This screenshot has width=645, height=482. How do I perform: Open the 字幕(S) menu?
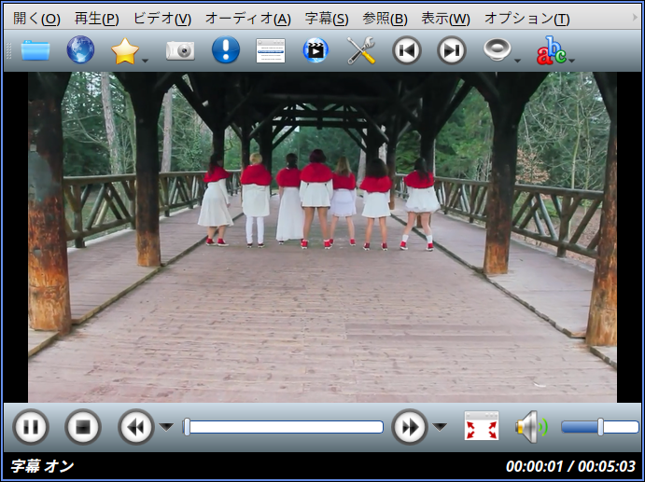tap(327, 19)
